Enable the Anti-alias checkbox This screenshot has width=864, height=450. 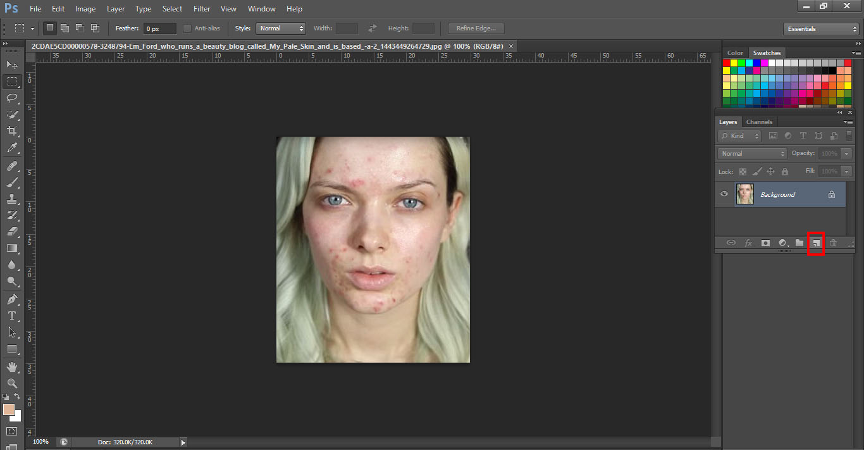pos(187,28)
